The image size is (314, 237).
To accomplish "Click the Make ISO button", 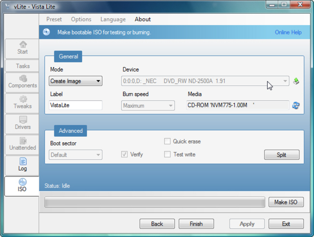I will (286, 202).
